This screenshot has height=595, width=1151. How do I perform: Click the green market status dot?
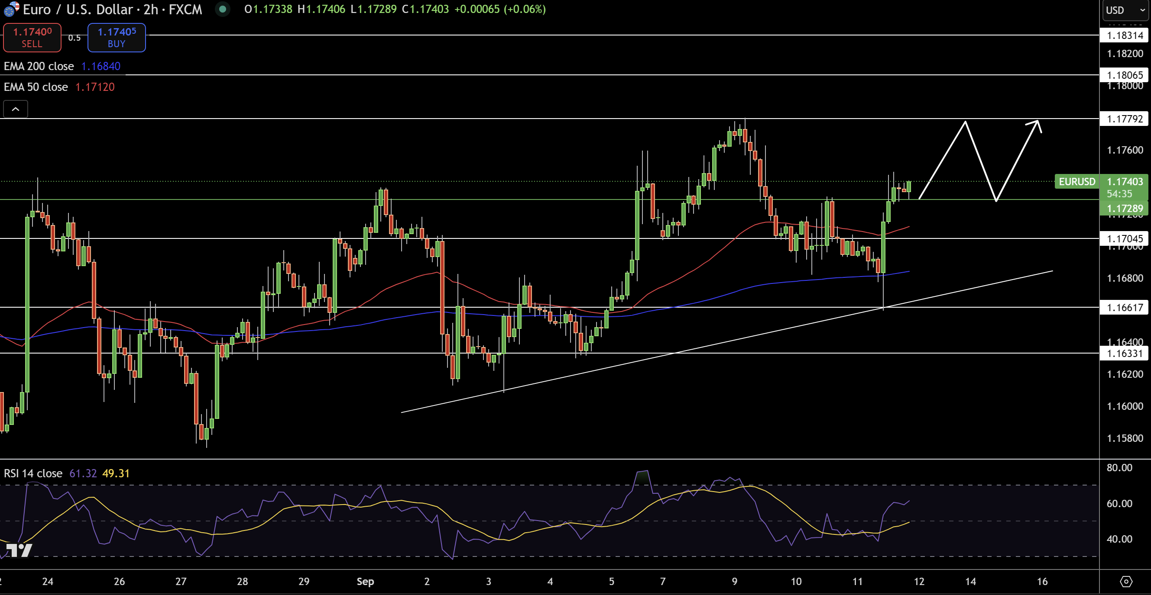tap(222, 9)
